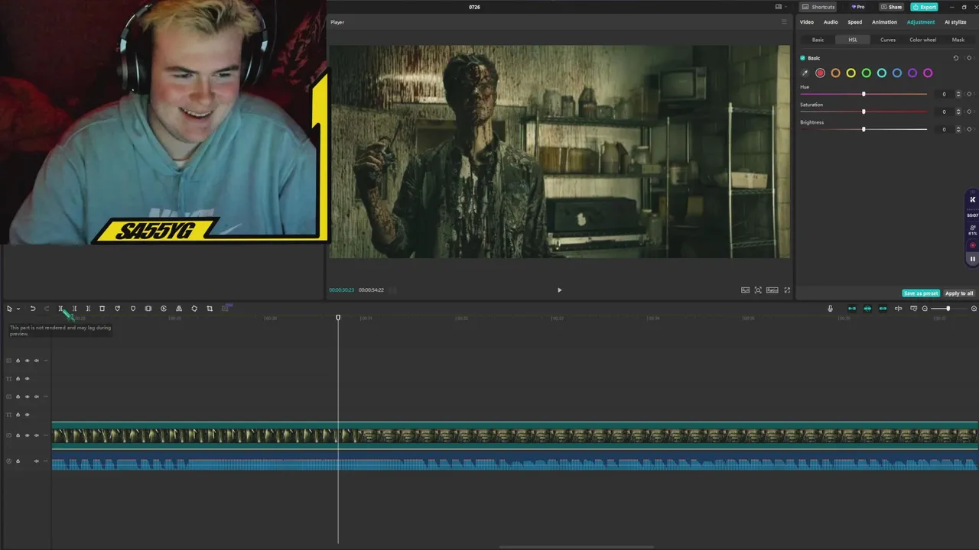Select the green HSL color swatch
The width and height of the screenshot is (979, 550).
coord(867,73)
